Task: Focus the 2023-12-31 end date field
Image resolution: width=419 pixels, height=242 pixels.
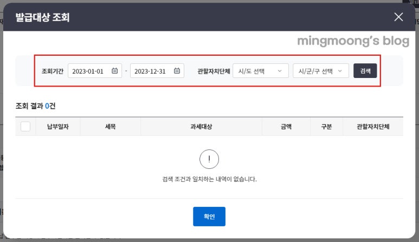Action: (157, 71)
